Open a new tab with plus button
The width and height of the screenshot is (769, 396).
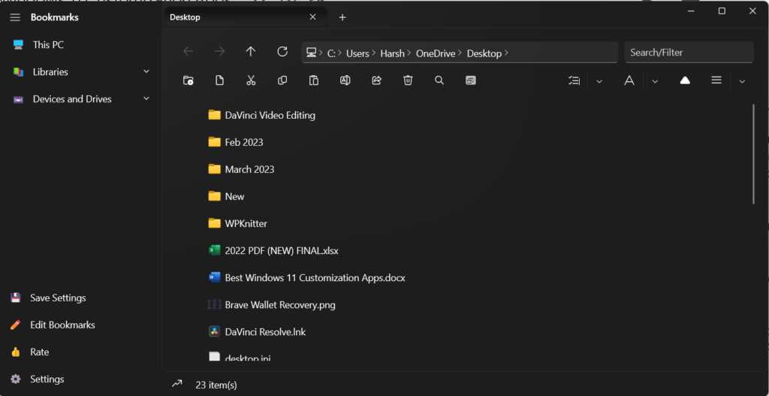(342, 17)
